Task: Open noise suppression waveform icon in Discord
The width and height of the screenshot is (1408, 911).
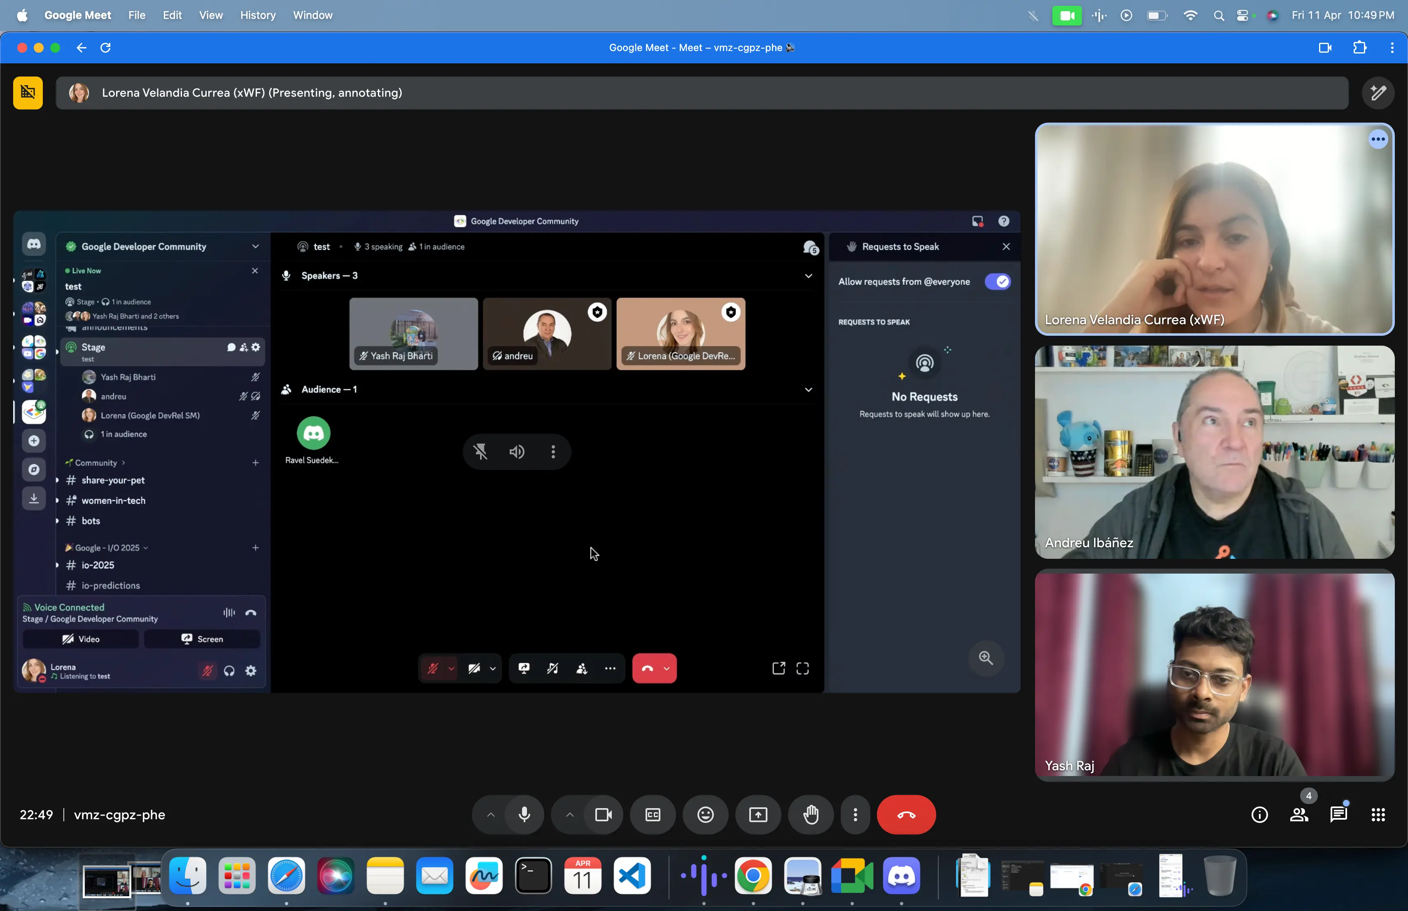Action: click(229, 612)
